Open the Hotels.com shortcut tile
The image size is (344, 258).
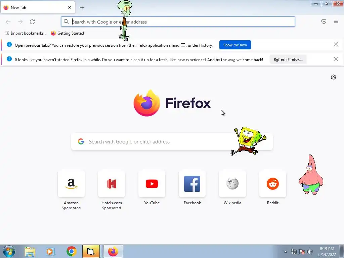[112, 184]
